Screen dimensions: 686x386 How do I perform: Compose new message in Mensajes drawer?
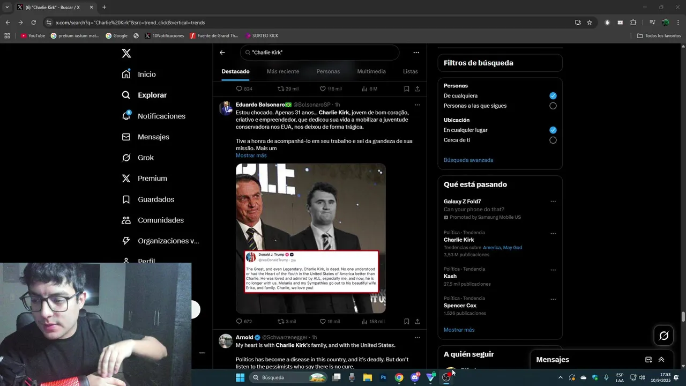[x=648, y=360]
